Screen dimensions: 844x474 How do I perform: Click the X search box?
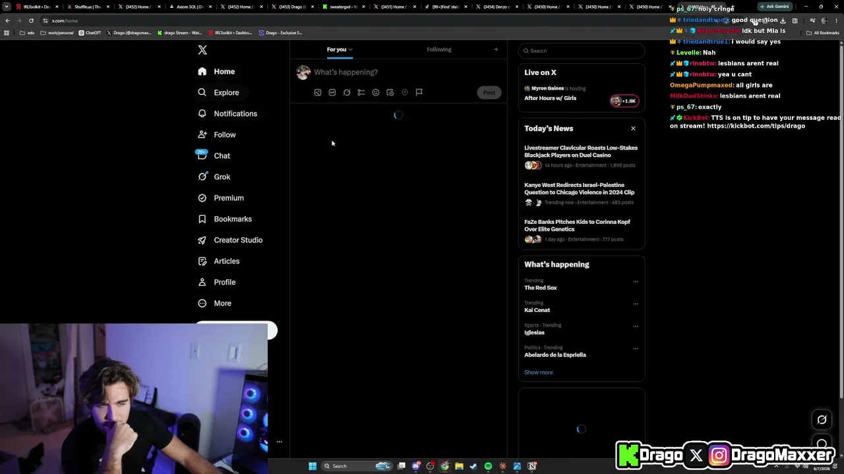tap(582, 51)
